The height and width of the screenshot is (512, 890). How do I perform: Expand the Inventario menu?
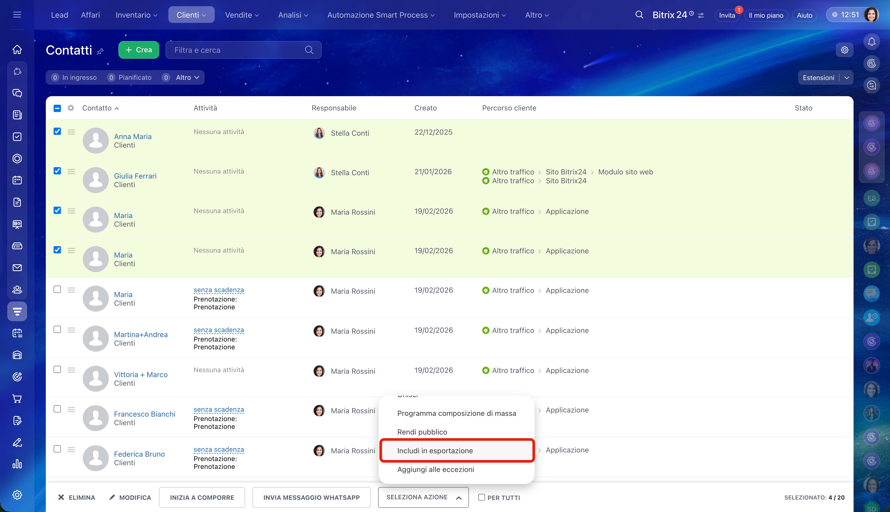136,15
